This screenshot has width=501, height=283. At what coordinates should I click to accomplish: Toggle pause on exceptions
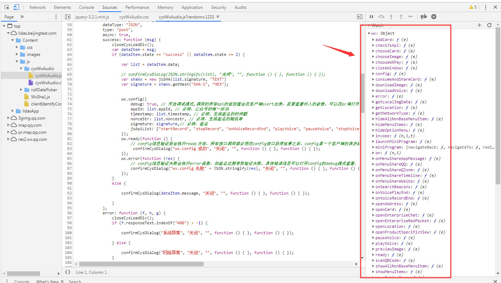tap(434, 17)
